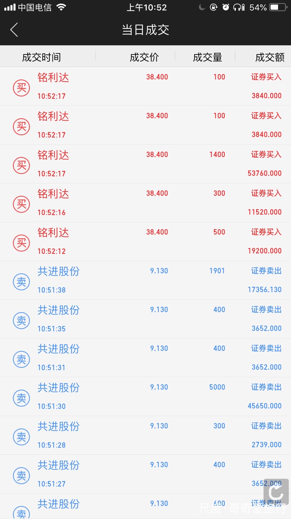Tap the 当日成交 page title
Image resolution: width=291 pixels, height=519 pixels.
145,30
